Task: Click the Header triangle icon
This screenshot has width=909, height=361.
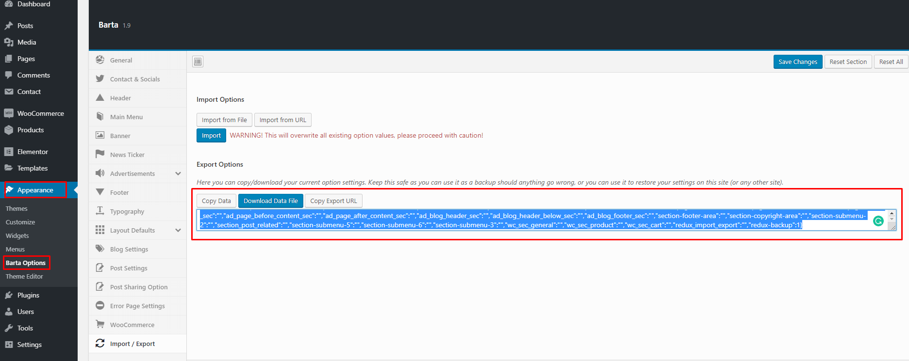Action: (100, 97)
